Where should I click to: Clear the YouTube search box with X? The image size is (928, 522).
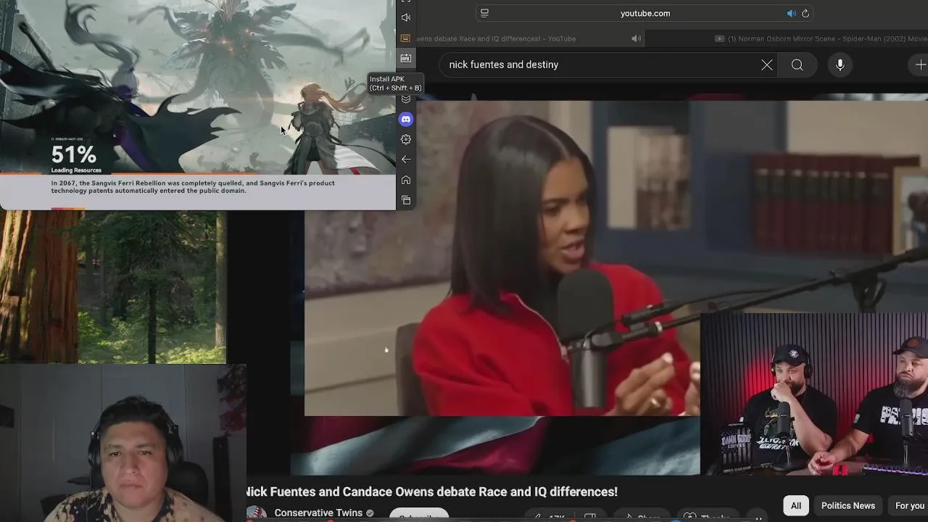(x=766, y=65)
